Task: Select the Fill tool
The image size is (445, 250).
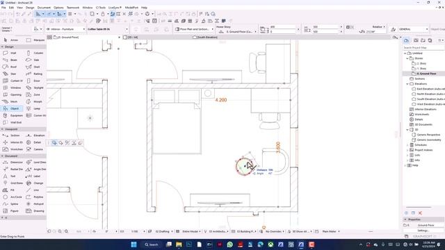Action: (10, 190)
